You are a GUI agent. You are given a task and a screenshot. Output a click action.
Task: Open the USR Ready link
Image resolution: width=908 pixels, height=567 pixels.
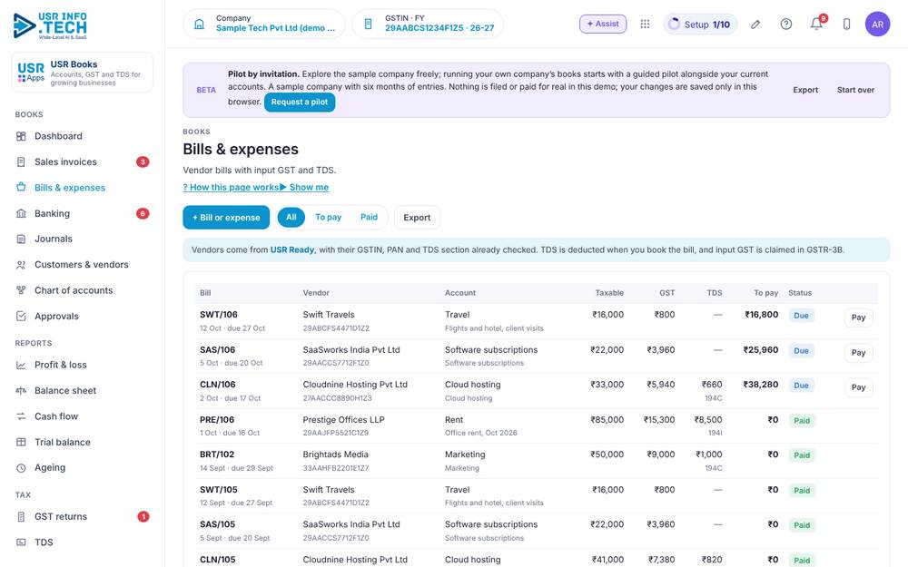(x=292, y=250)
